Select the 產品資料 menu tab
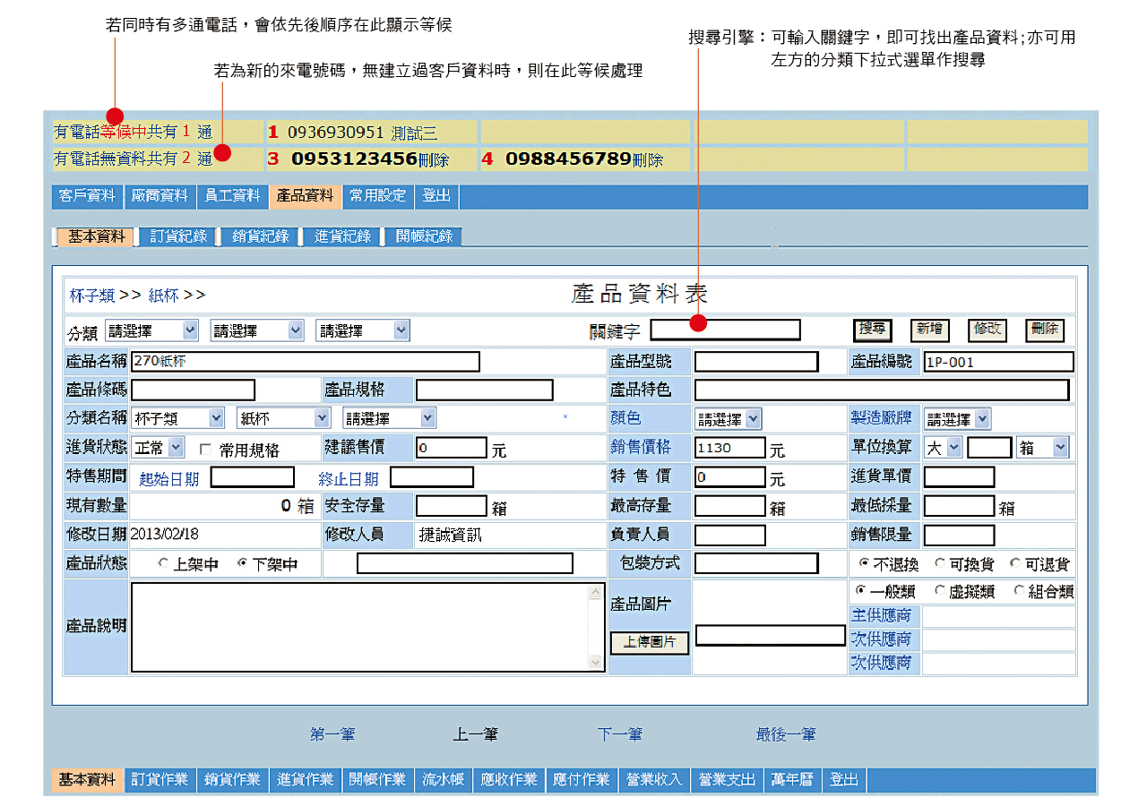 tap(305, 195)
